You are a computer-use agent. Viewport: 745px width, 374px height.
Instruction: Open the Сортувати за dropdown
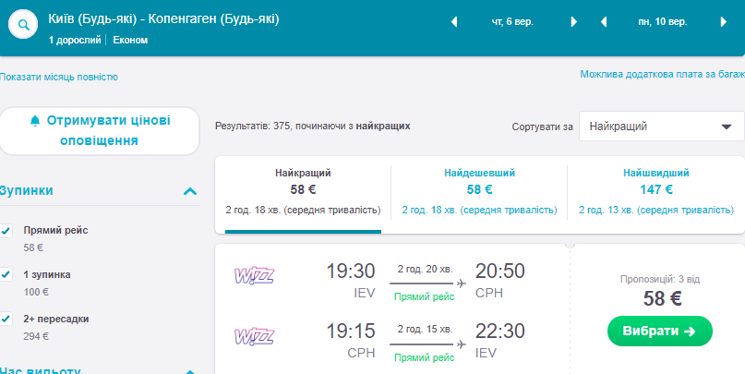click(661, 127)
